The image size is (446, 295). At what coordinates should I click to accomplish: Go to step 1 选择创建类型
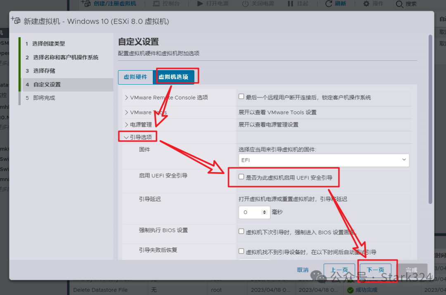click(x=45, y=43)
